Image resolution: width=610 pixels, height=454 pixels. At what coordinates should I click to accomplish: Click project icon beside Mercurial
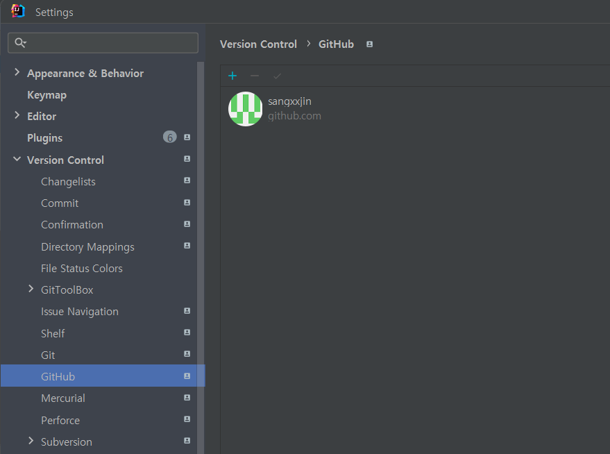click(187, 398)
